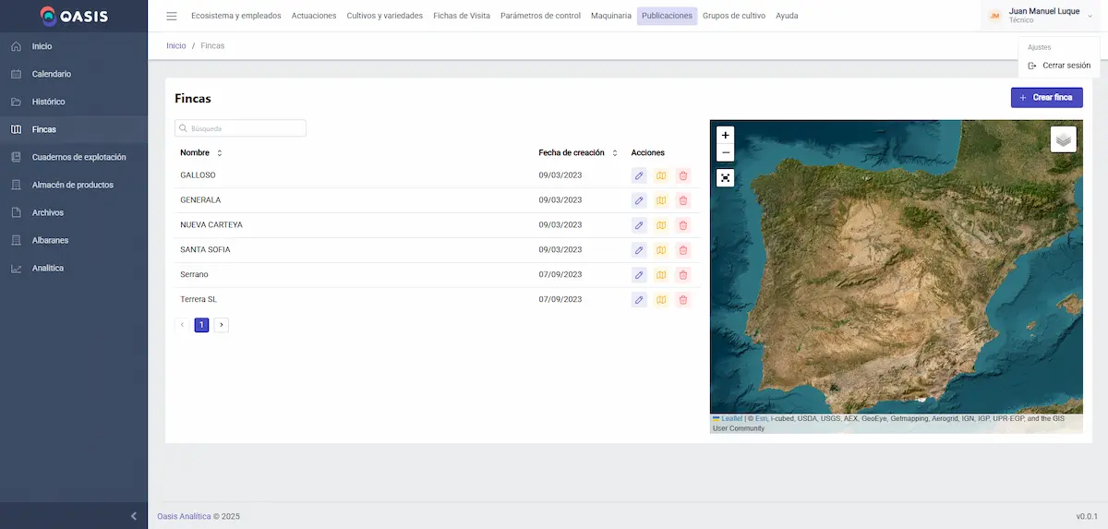This screenshot has height=529, width=1108.
Task: Open the map layers selector
Action: (x=1063, y=139)
